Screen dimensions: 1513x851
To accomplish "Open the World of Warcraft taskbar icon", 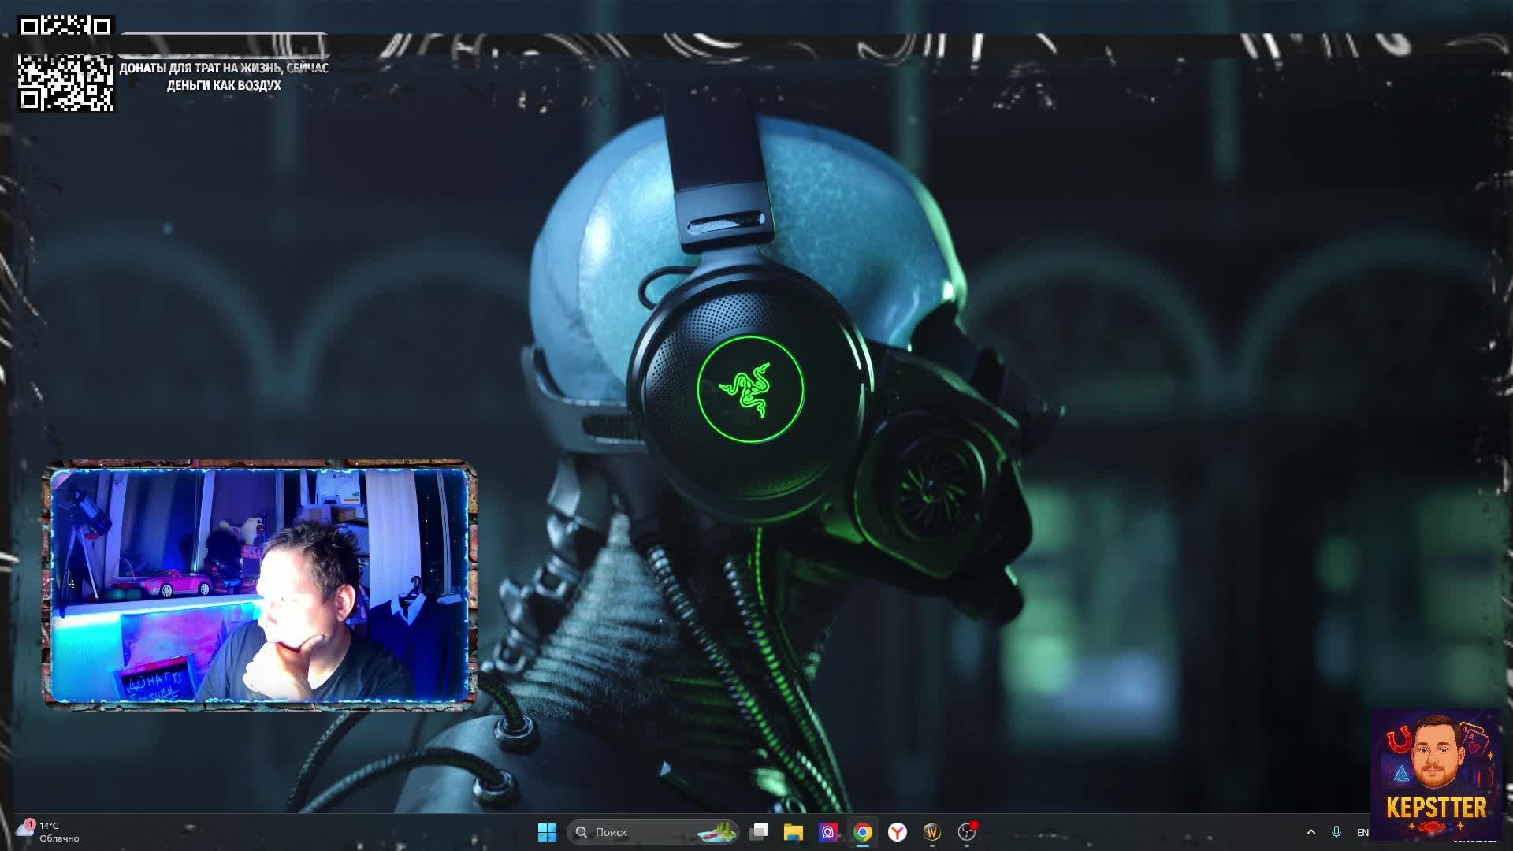I will click(932, 832).
